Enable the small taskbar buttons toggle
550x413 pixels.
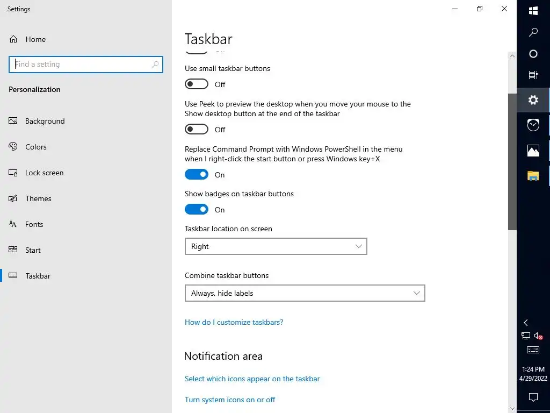[197, 84]
